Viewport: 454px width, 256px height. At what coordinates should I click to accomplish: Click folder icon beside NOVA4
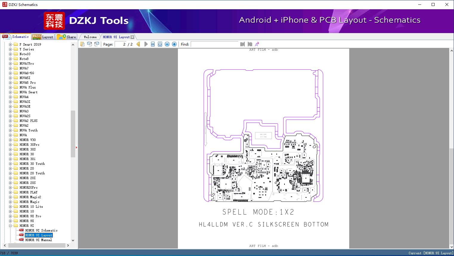pyautogui.click(x=16, y=97)
